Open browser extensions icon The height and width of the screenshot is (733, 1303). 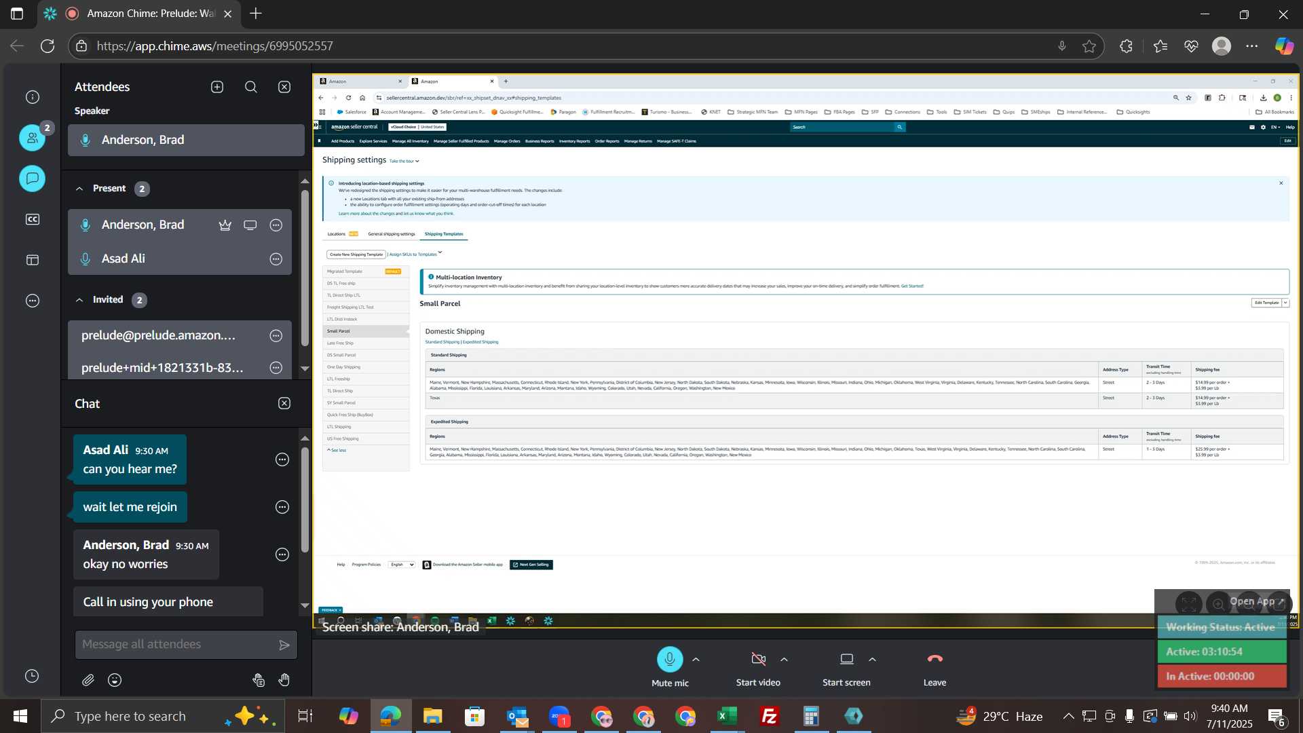pos(1127,46)
